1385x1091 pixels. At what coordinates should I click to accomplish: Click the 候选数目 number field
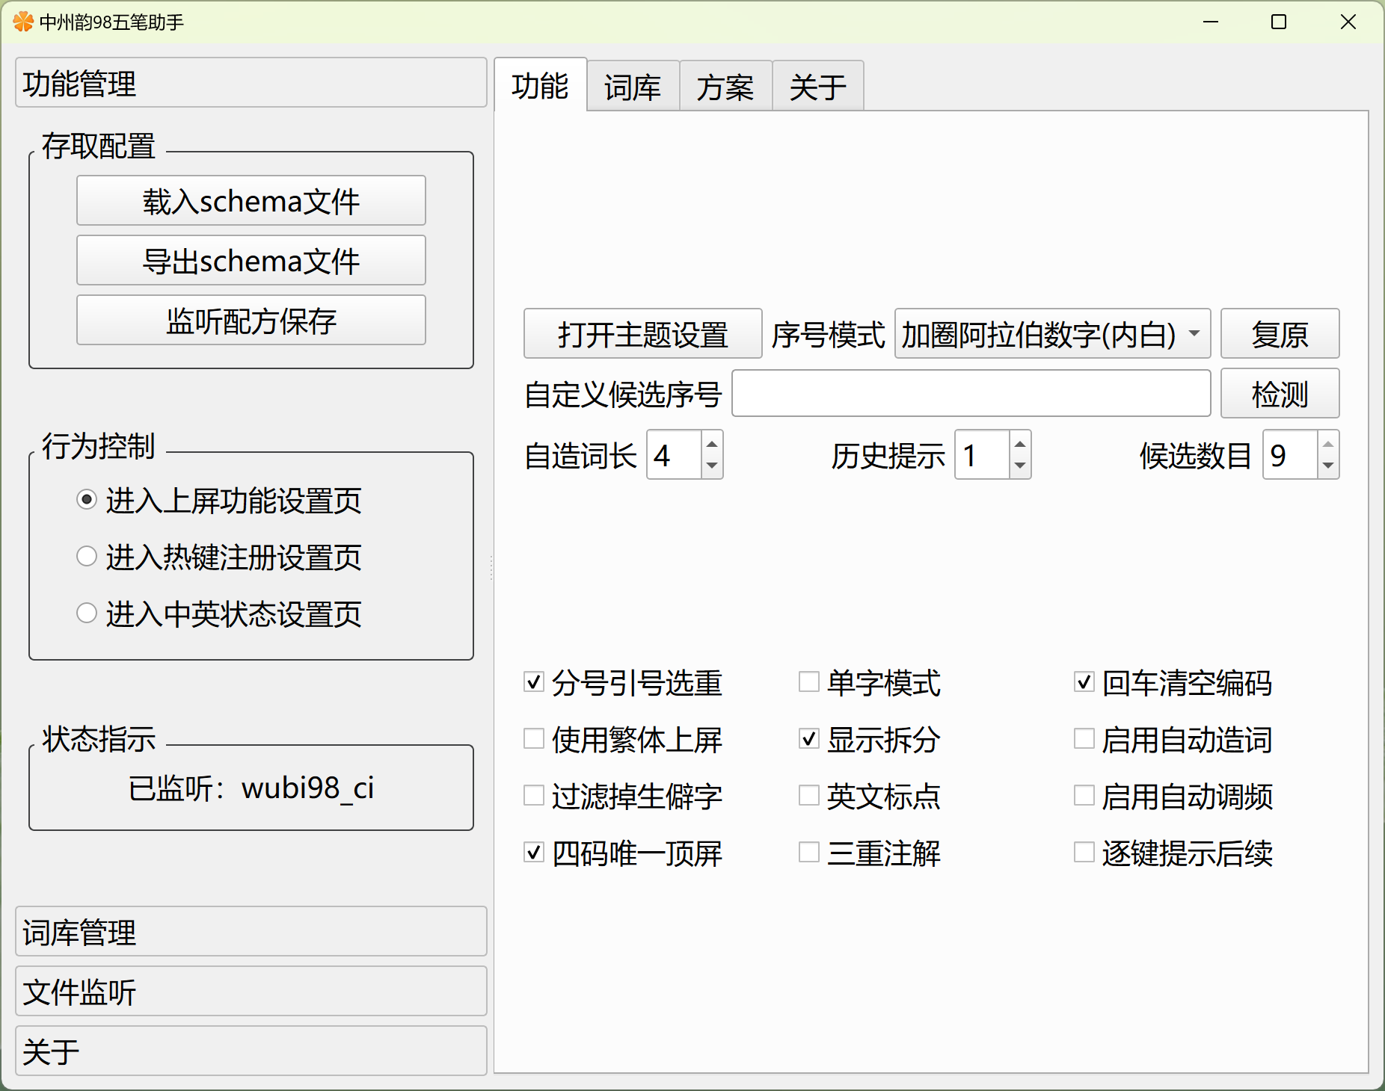pos(1291,455)
